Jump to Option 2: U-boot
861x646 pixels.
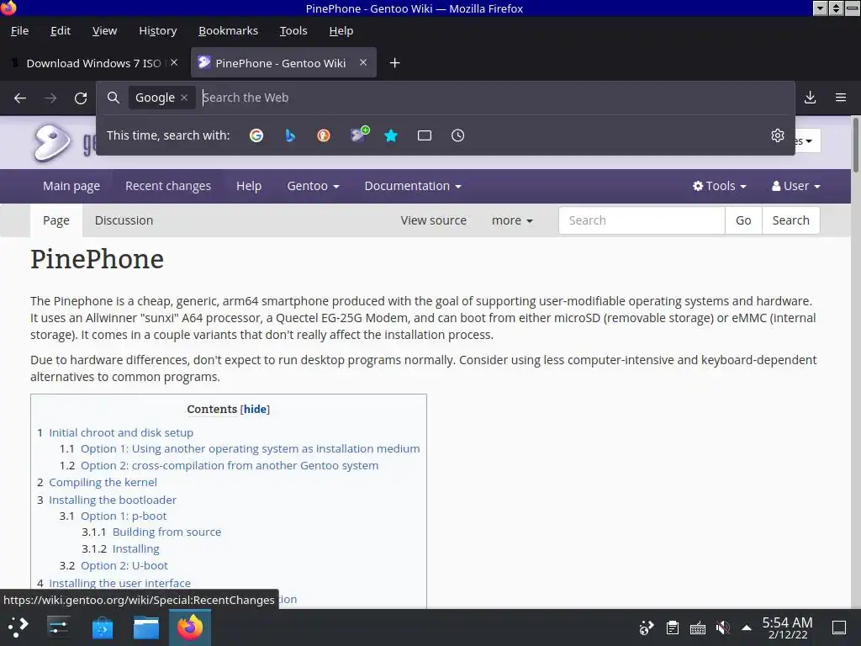click(x=124, y=566)
